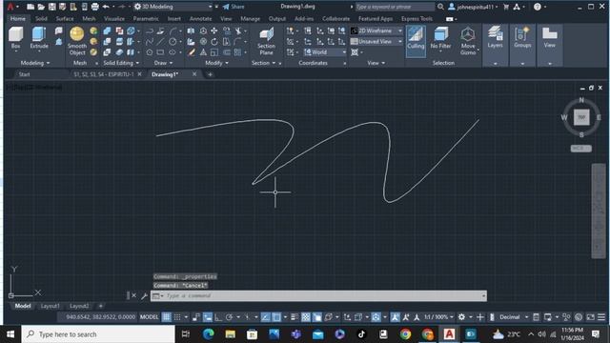The height and width of the screenshot is (343, 610).
Task: Toggle ortho mode in status bar
Action: click(x=218, y=317)
